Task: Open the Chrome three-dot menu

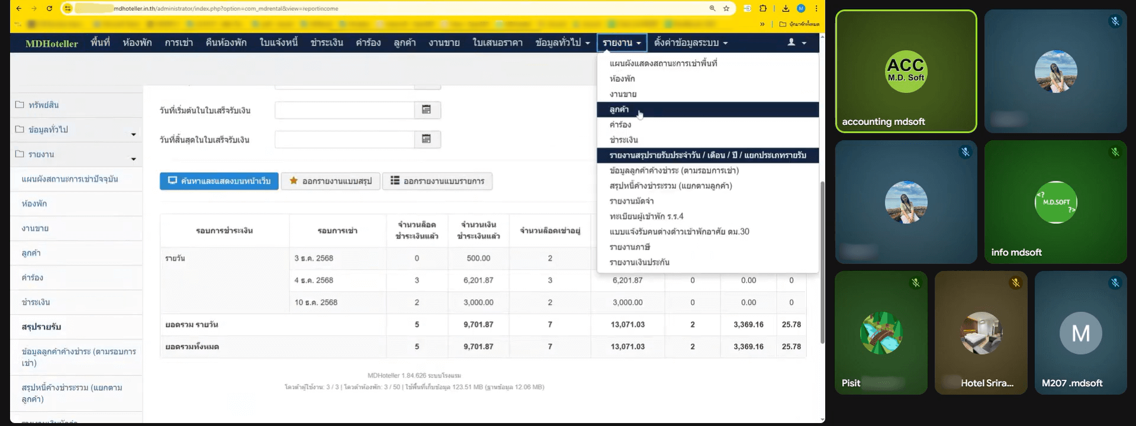Action: point(816,8)
